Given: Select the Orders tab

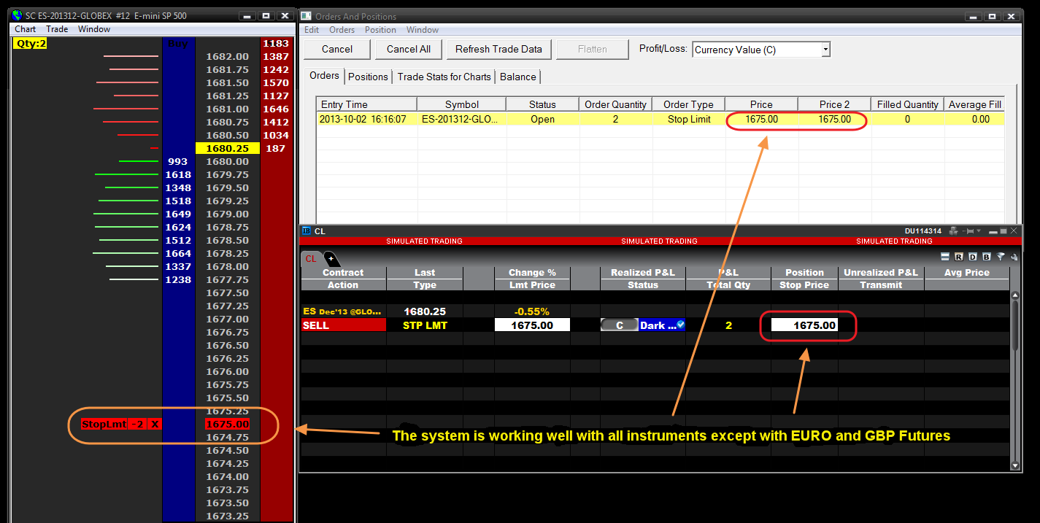Looking at the screenshot, I should click(x=325, y=76).
